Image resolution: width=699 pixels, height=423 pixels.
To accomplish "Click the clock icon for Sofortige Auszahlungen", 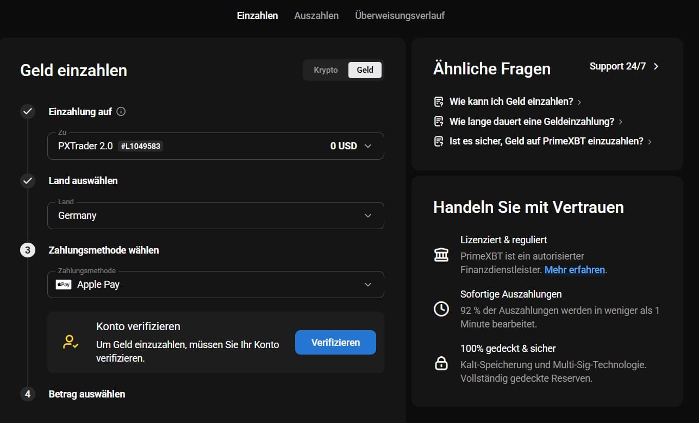I will coord(441,309).
